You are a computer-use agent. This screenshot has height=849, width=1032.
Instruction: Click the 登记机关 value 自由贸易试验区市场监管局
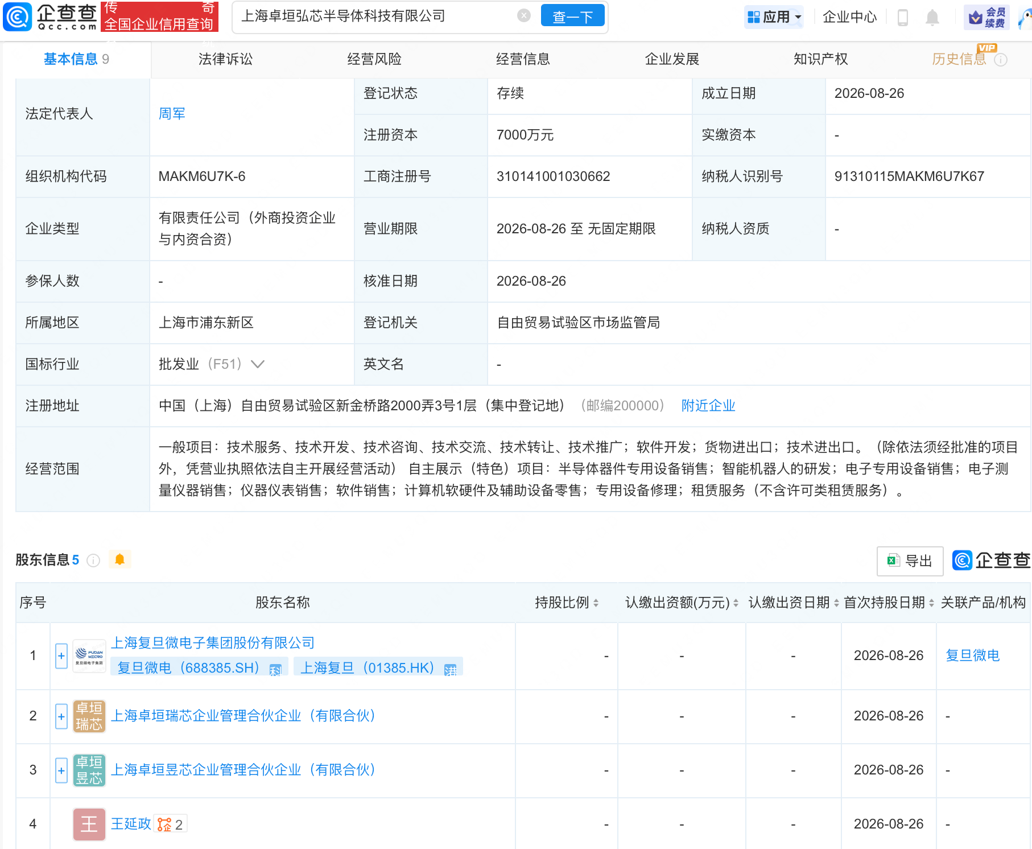[x=578, y=323]
